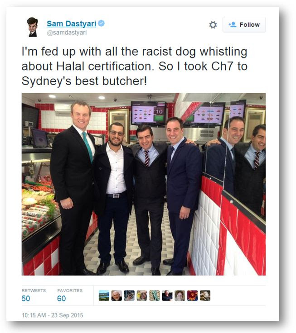Image resolution: width=296 pixels, height=333 pixels.
Task: Click the @samdastyari handle
Action: (67, 33)
